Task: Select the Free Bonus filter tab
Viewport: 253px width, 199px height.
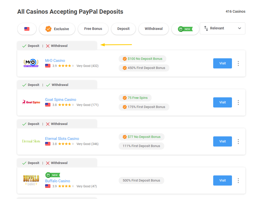Action: (93, 29)
